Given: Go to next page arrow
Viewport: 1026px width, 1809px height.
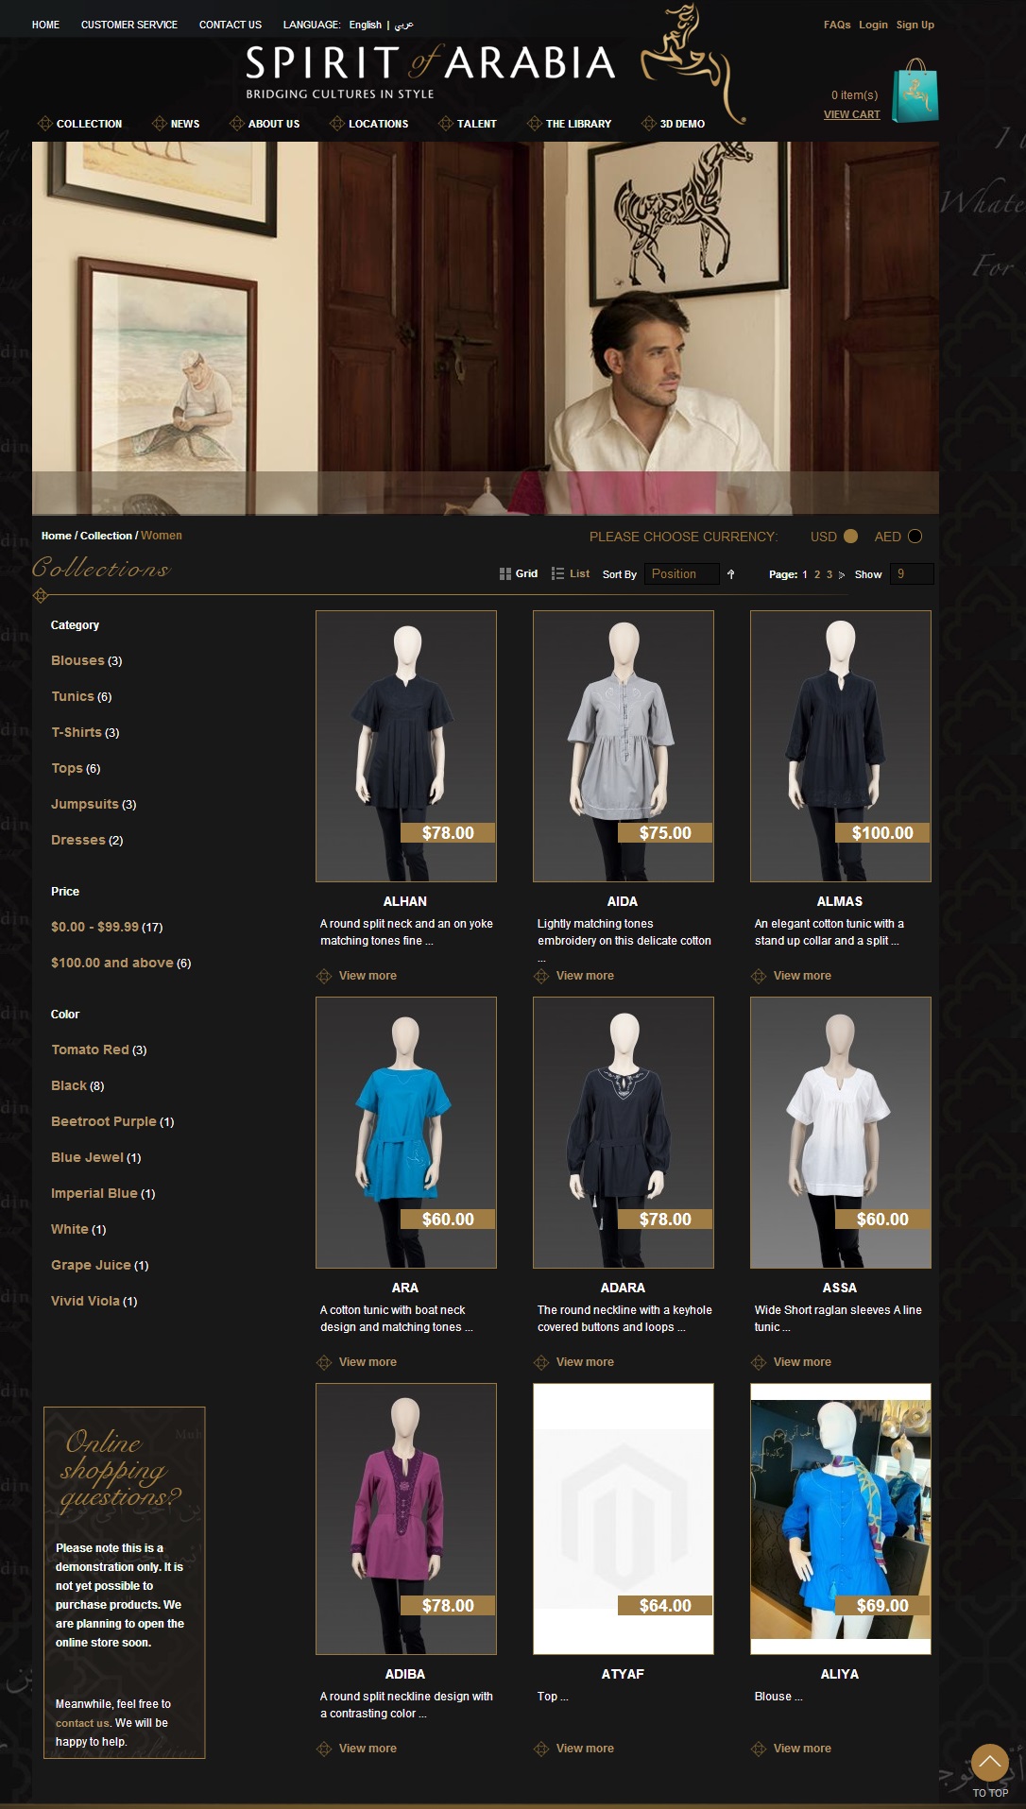Looking at the screenshot, I should click(842, 575).
